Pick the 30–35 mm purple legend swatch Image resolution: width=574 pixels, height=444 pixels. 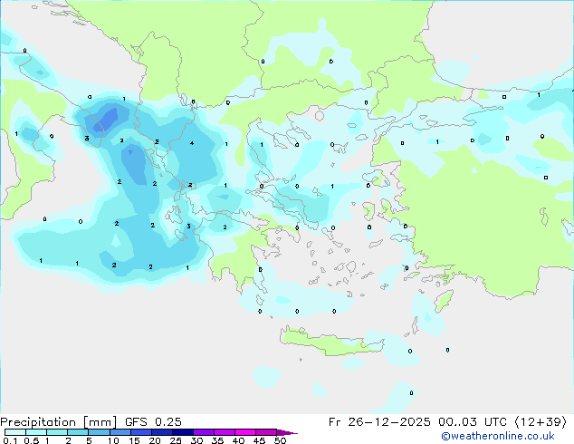click(x=204, y=432)
